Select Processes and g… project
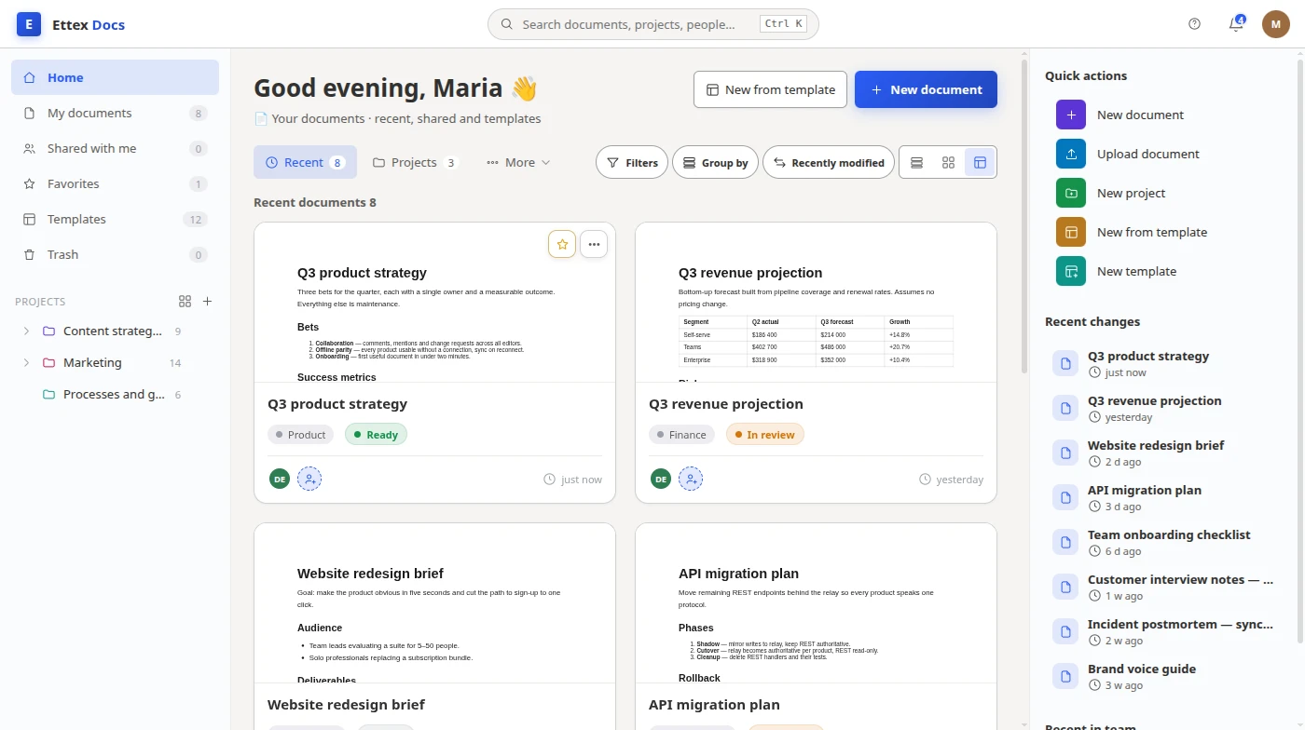The width and height of the screenshot is (1305, 730). point(115,395)
